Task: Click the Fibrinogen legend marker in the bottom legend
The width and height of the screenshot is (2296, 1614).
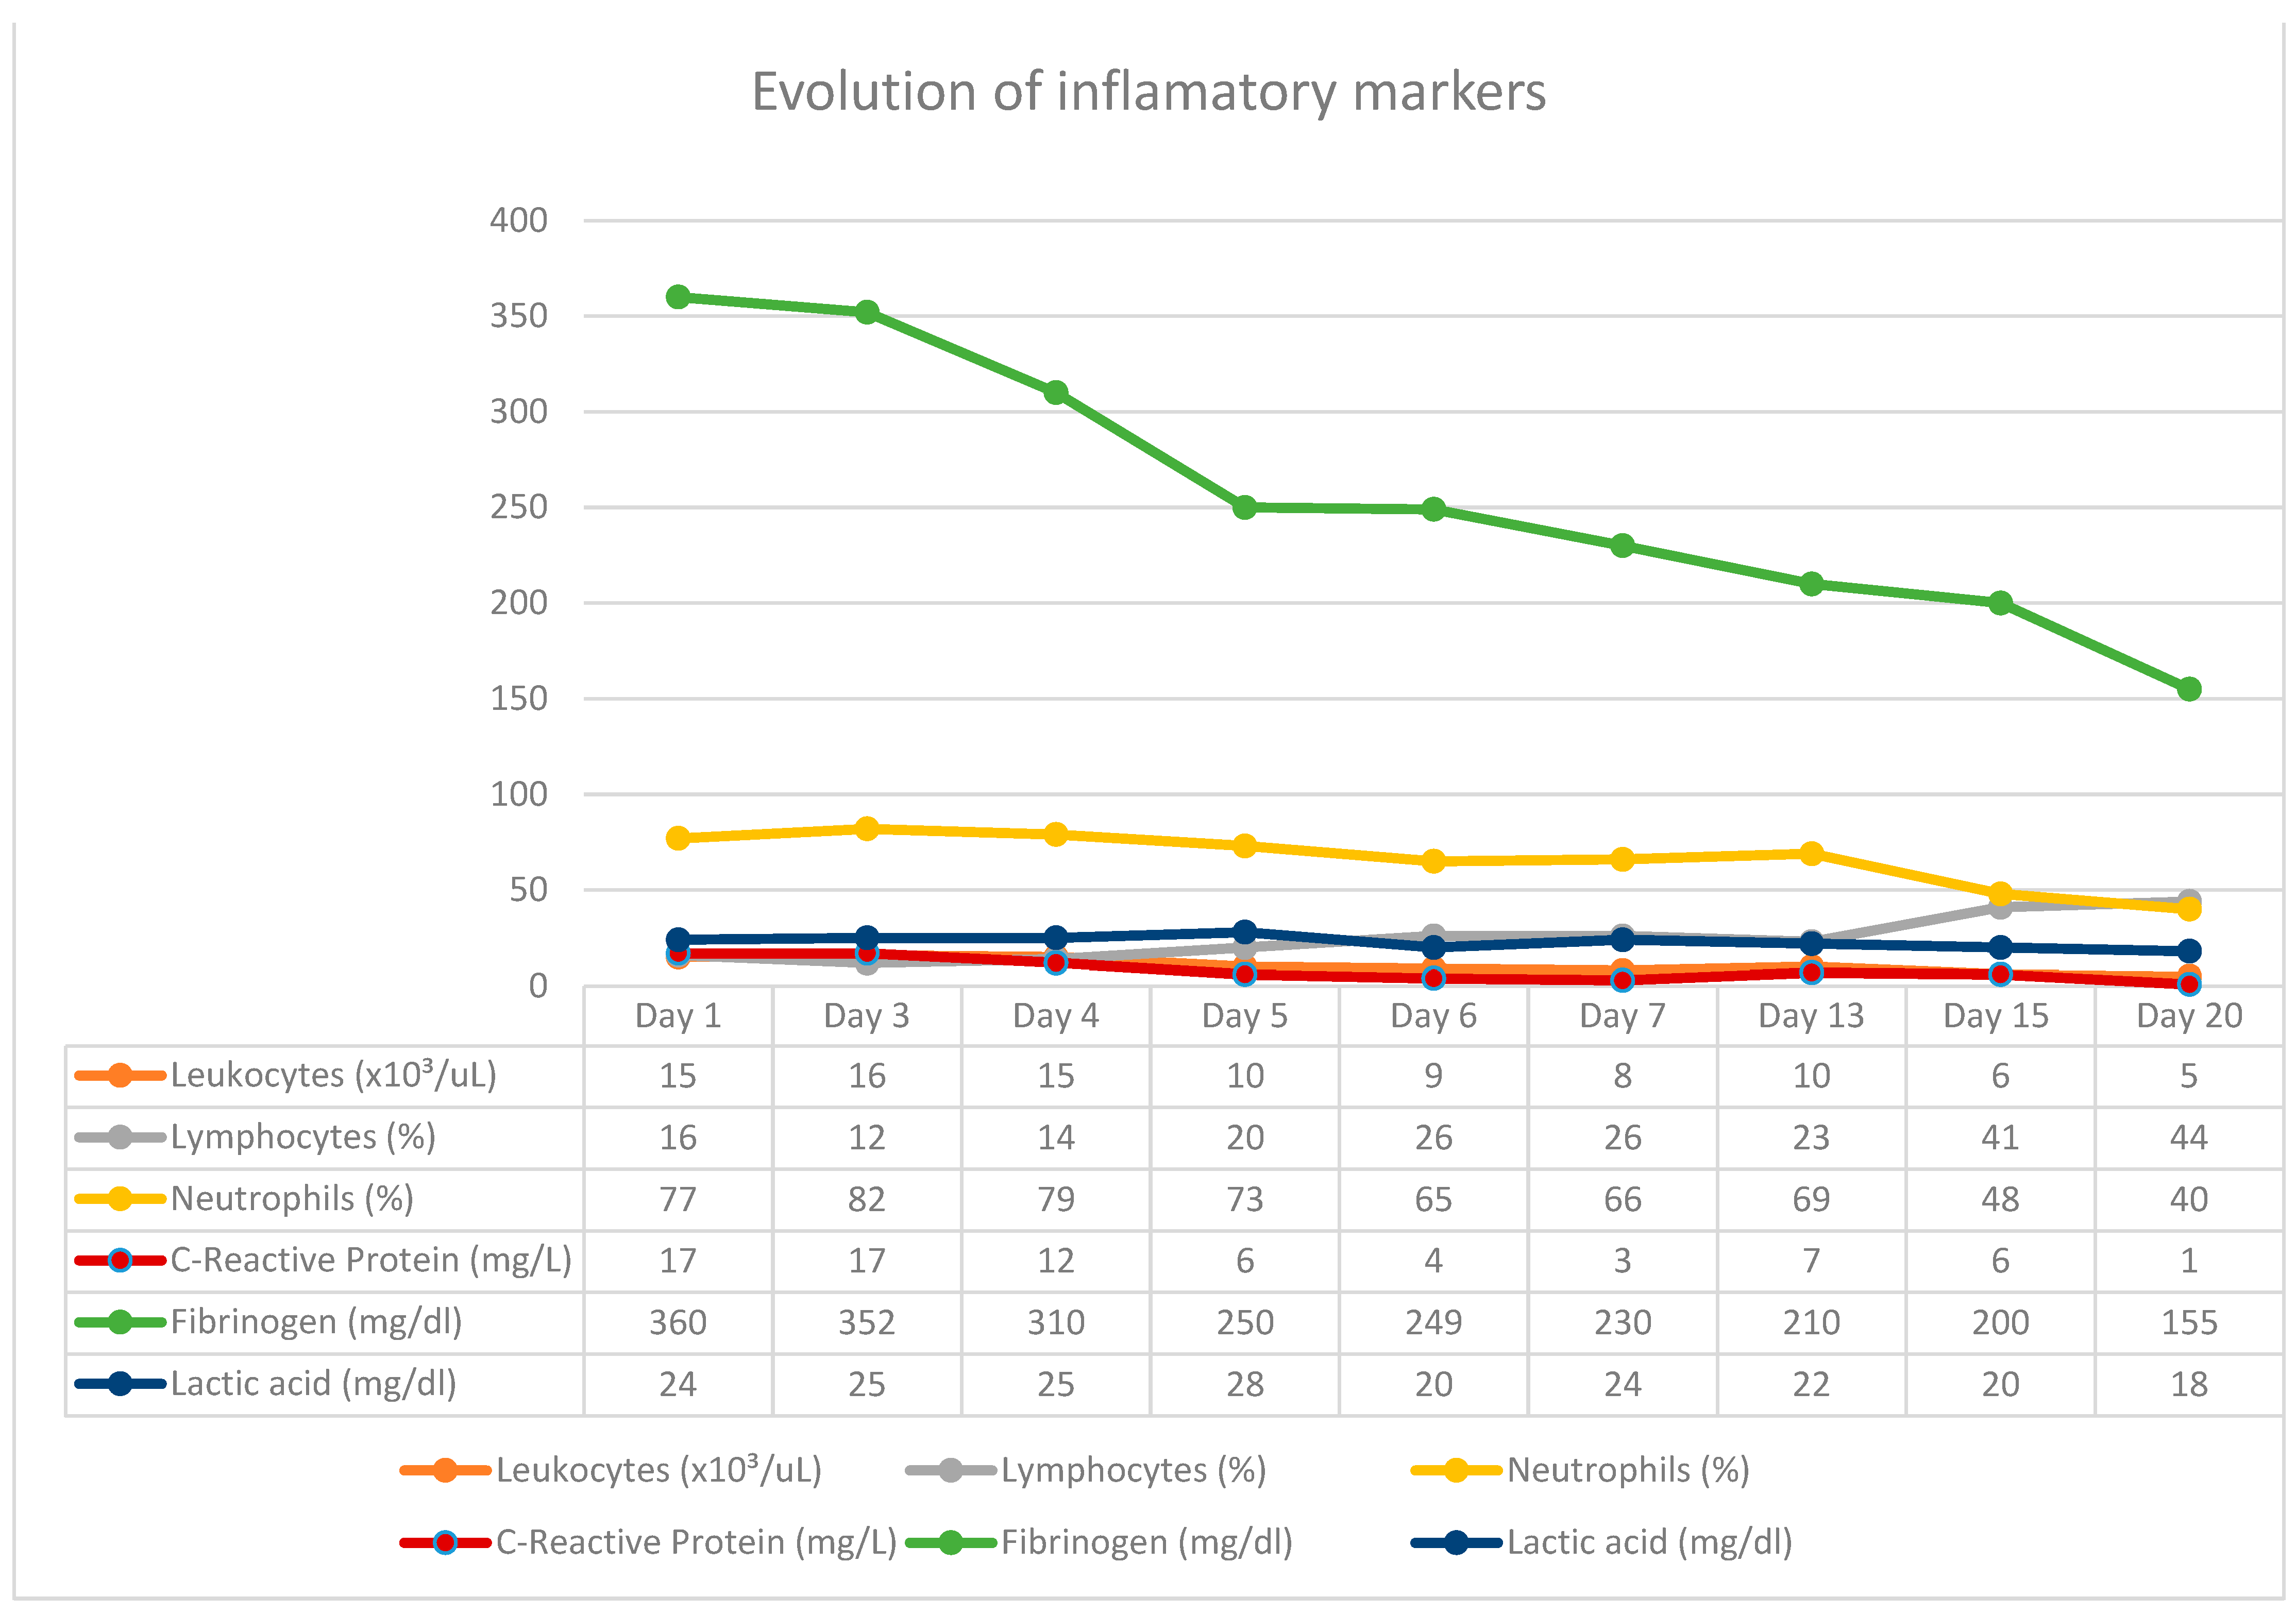Action: (950, 1542)
